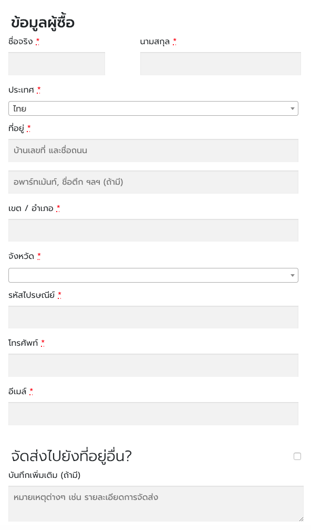Click the red asterisk beside อีเมล์
This screenshot has width=311, height=530.
(x=31, y=392)
